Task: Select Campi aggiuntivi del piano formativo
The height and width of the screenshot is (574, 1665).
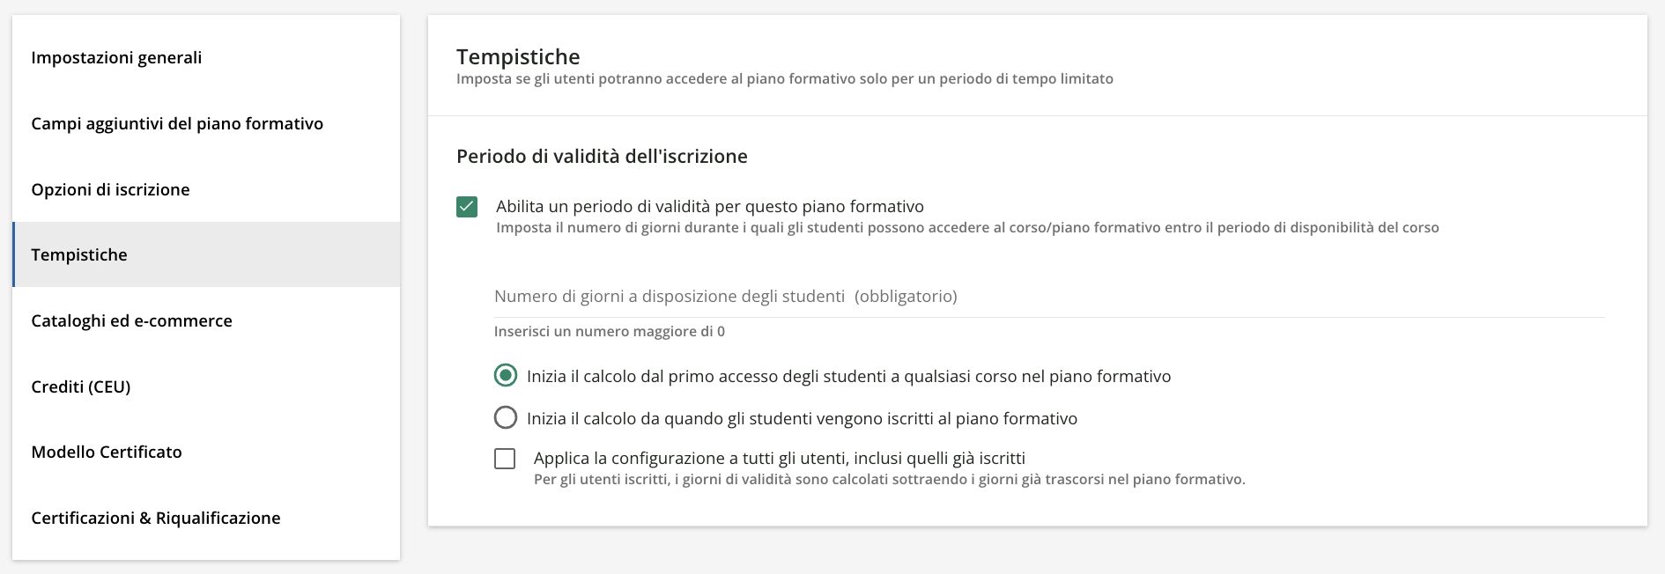Action: (x=178, y=123)
